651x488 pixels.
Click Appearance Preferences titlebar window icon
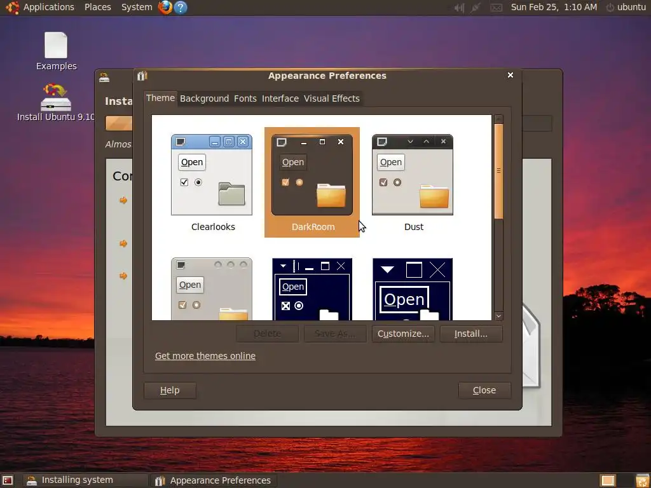click(x=142, y=76)
